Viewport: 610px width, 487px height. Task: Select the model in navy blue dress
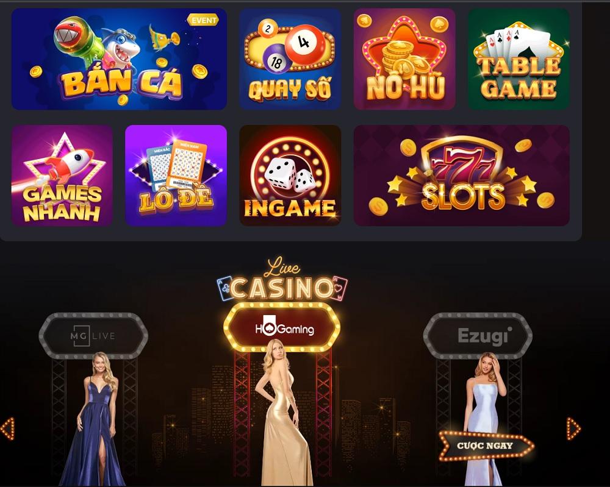(x=95, y=419)
